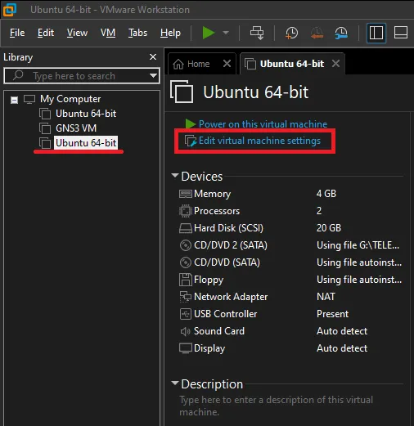Collapse the Devices section
Screen dimensions: 414x426
point(175,176)
